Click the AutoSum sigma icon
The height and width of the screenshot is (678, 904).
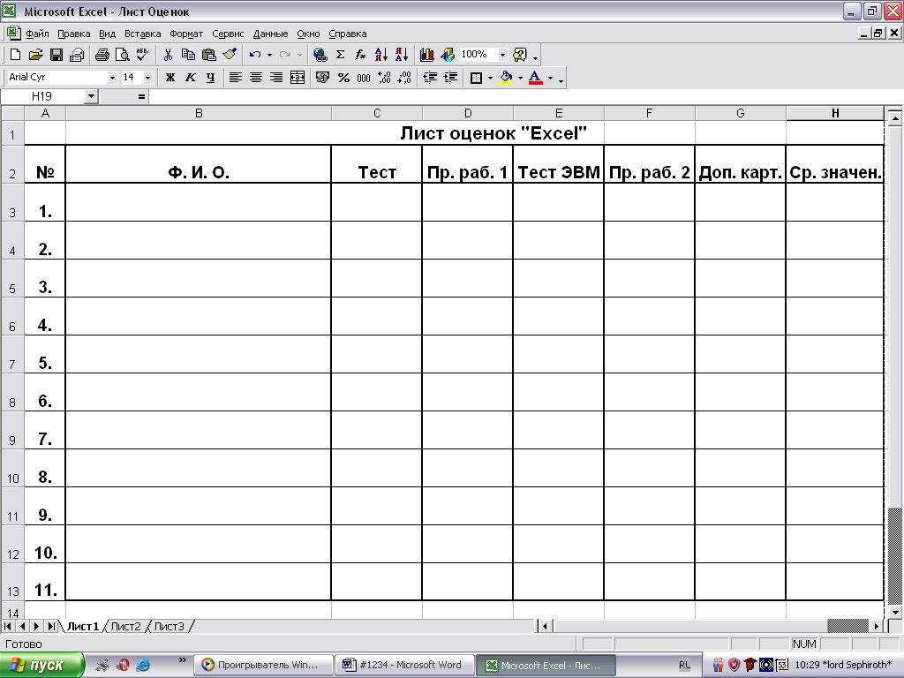[340, 55]
